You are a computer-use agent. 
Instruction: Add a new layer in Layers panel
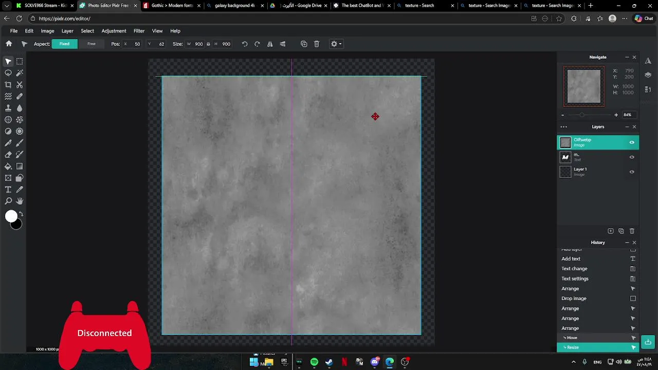[611, 231]
